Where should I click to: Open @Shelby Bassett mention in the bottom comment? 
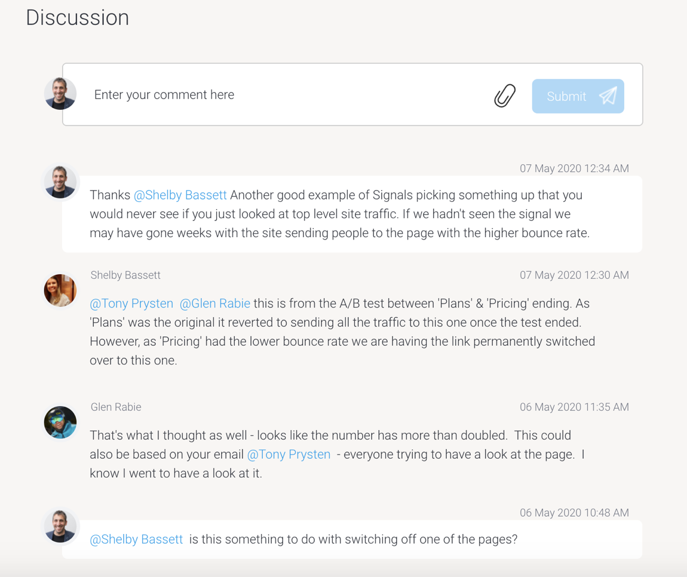[136, 539]
